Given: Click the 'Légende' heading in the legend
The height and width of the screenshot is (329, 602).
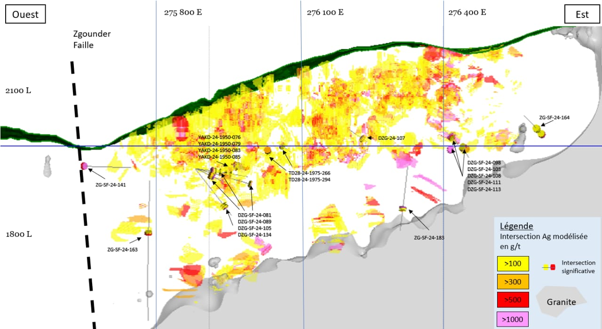Looking at the screenshot, I should point(516,226).
